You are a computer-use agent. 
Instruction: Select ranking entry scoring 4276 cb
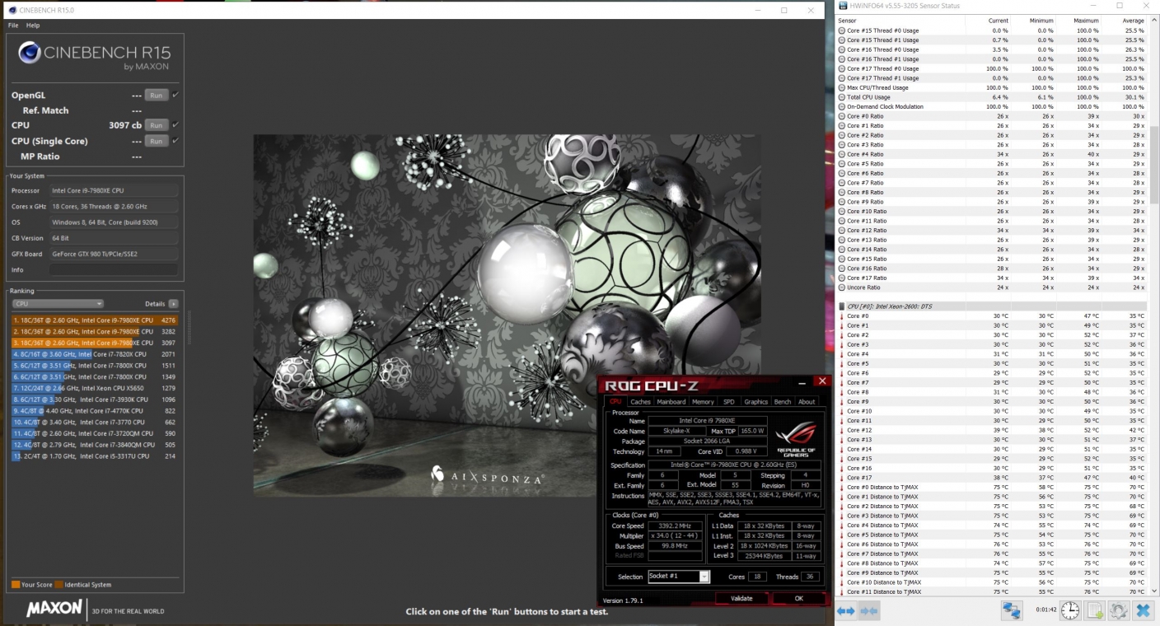pos(95,320)
